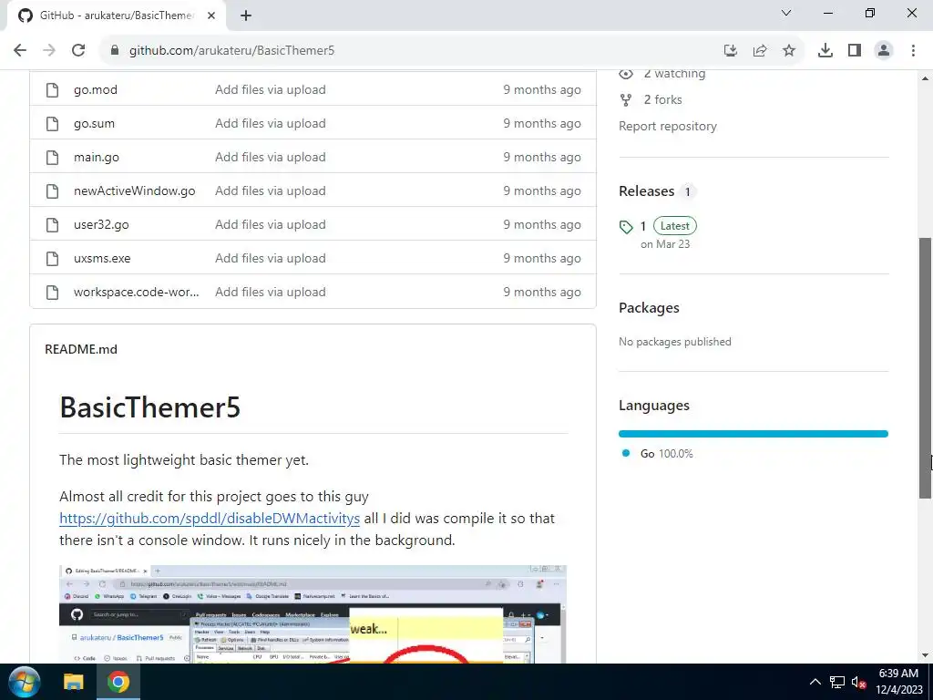Open the Releases heading link
933x700 pixels.
tap(646, 191)
